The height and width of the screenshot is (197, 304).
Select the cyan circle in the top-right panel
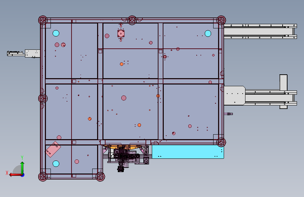(x=208, y=33)
